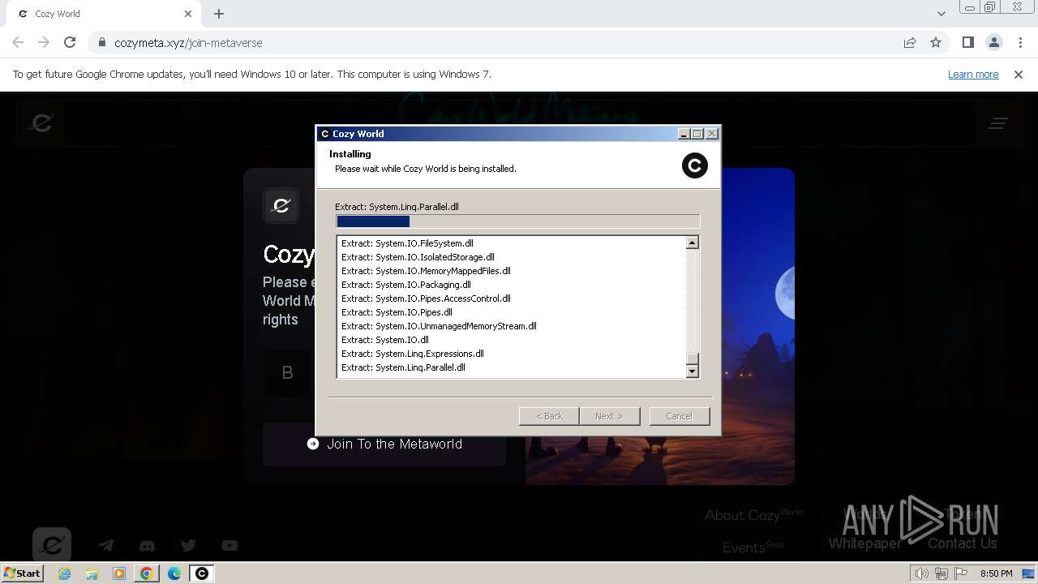Viewport: 1038px width, 584px height.
Task: Open a new browser tab
Action: (x=219, y=14)
